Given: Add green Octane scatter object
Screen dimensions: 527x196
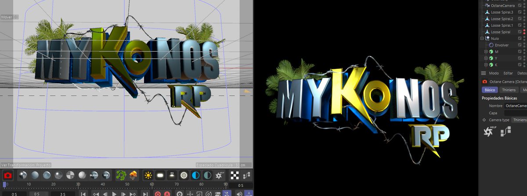Looking at the screenshot, I should click(121, 175).
